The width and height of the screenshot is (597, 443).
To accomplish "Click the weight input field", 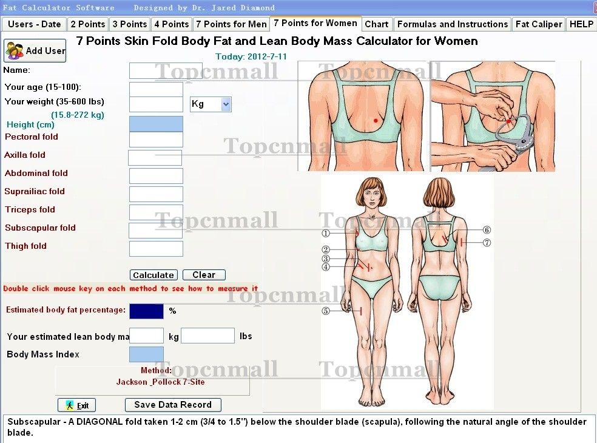I will tap(156, 104).
